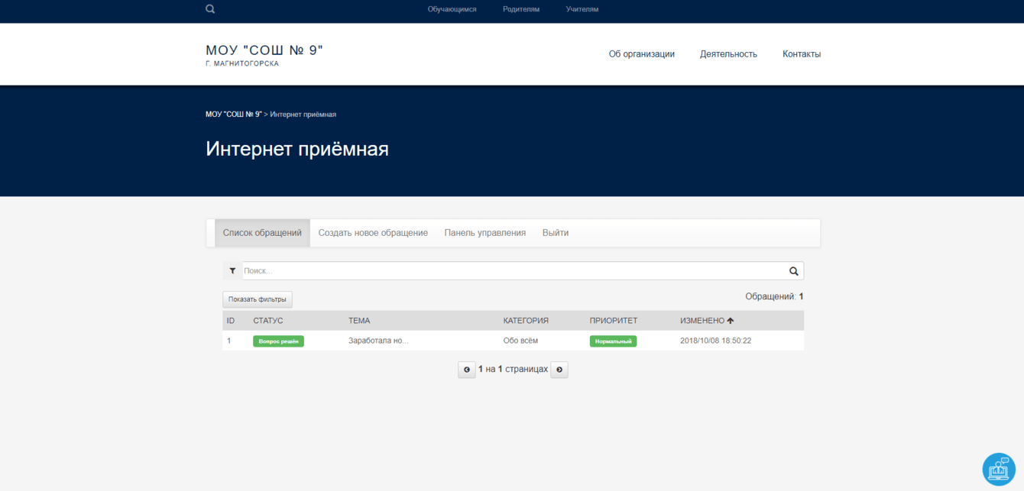Select Создать новое обращение tab
Image resolution: width=1024 pixels, height=491 pixels.
click(373, 233)
